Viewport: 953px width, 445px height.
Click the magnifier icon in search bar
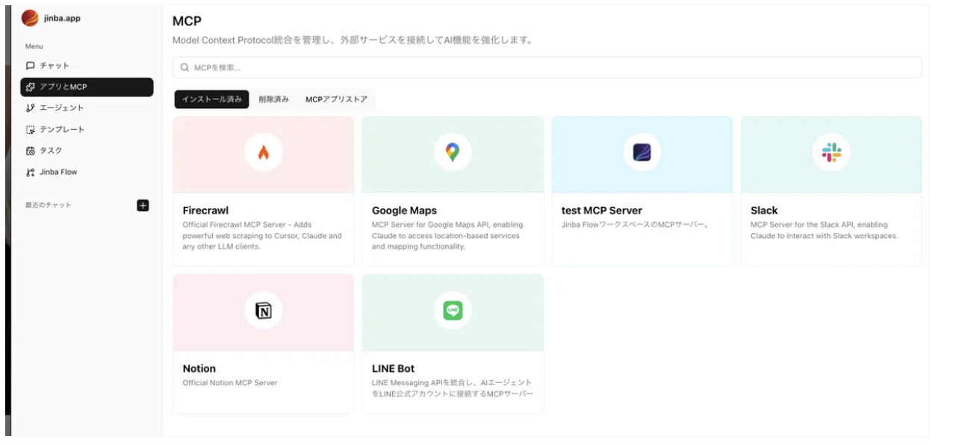(185, 68)
